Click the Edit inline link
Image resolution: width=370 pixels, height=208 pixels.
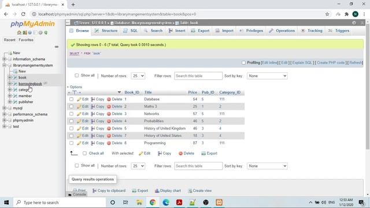coord(270,62)
